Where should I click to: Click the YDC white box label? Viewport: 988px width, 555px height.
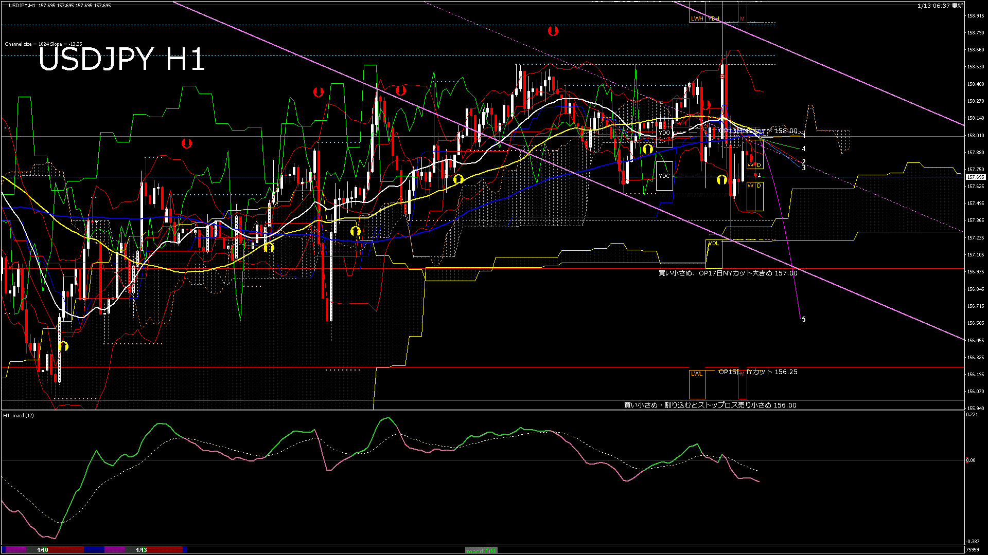tap(664, 176)
